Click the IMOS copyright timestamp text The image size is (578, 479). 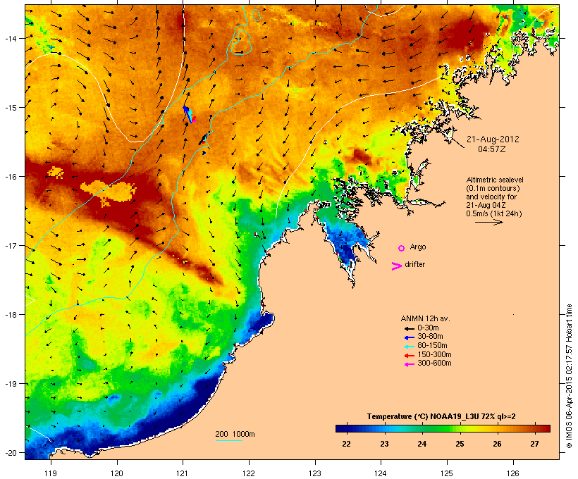point(569,376)
